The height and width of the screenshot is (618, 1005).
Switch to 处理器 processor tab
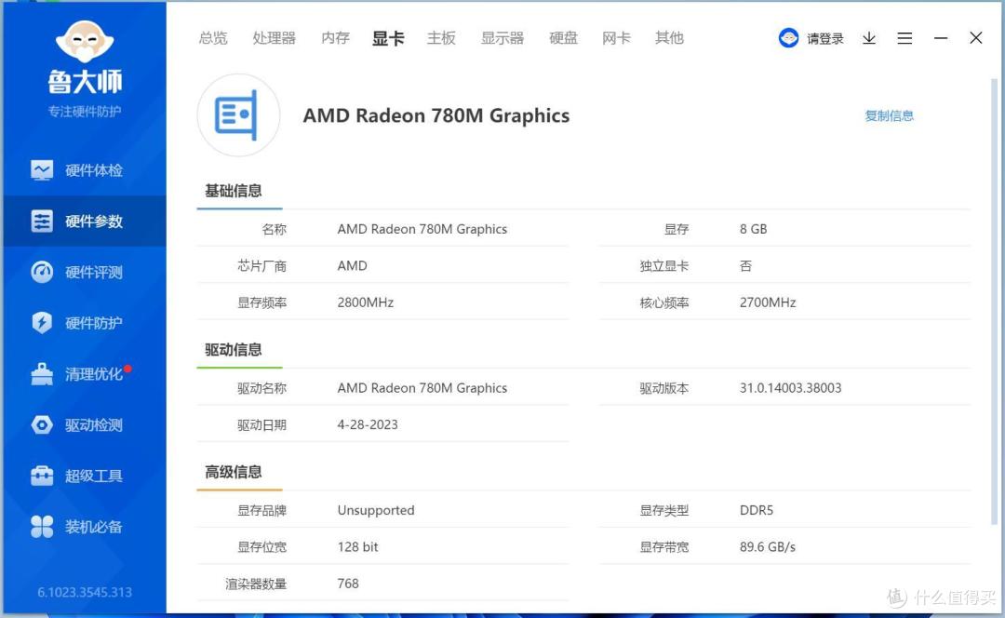tap(274, 38)
